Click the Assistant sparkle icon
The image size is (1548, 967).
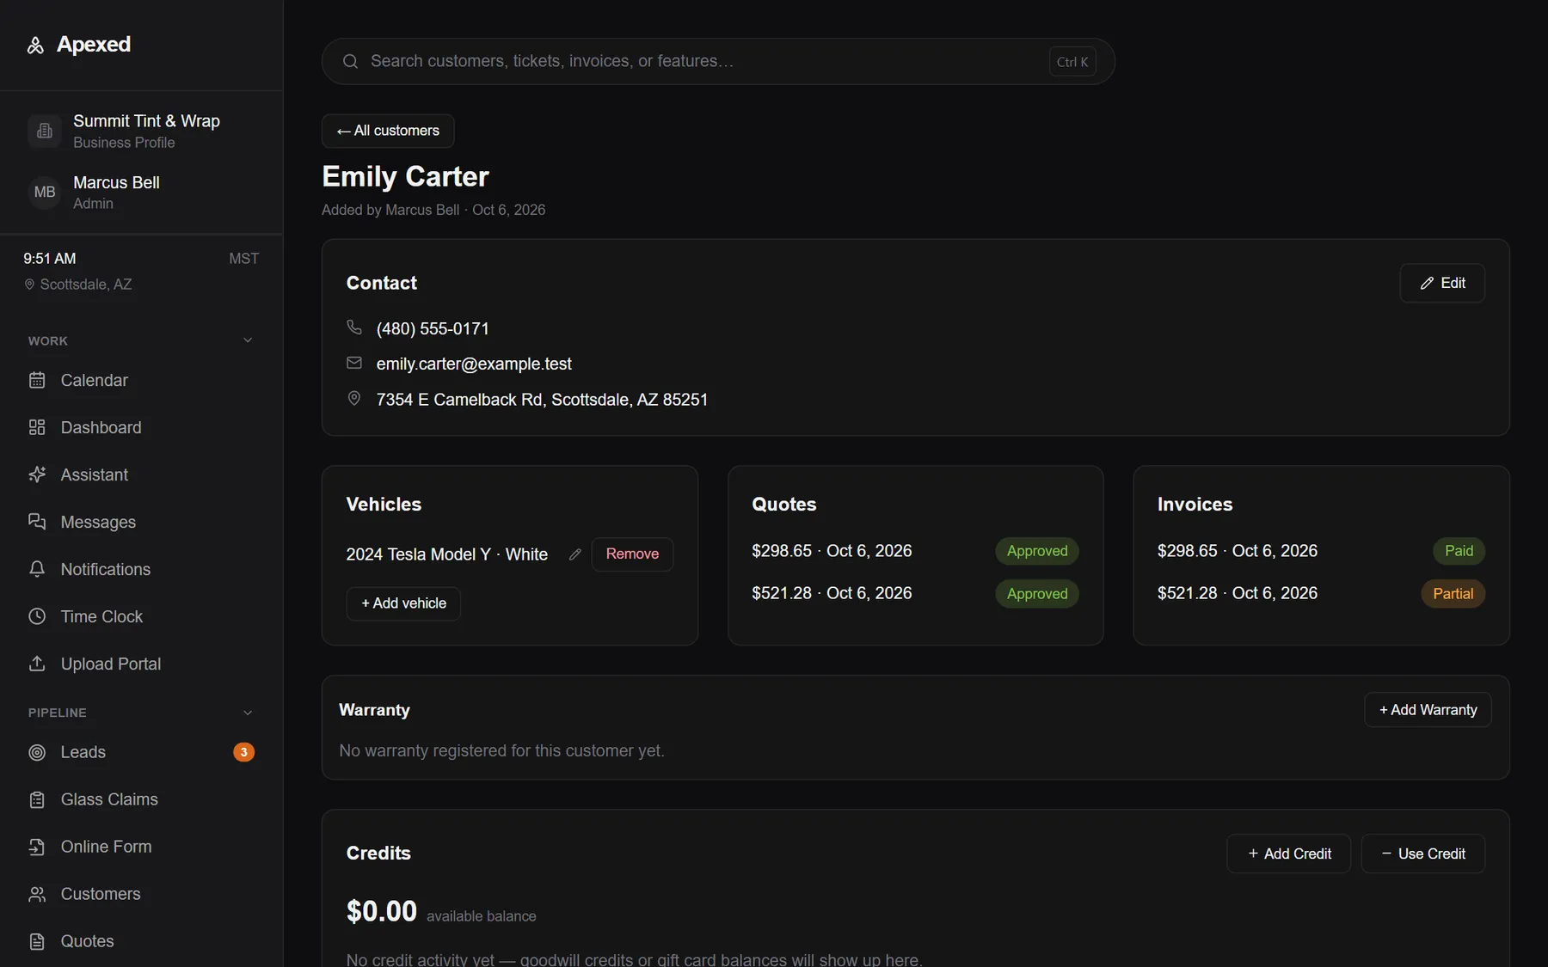(37, 474)
